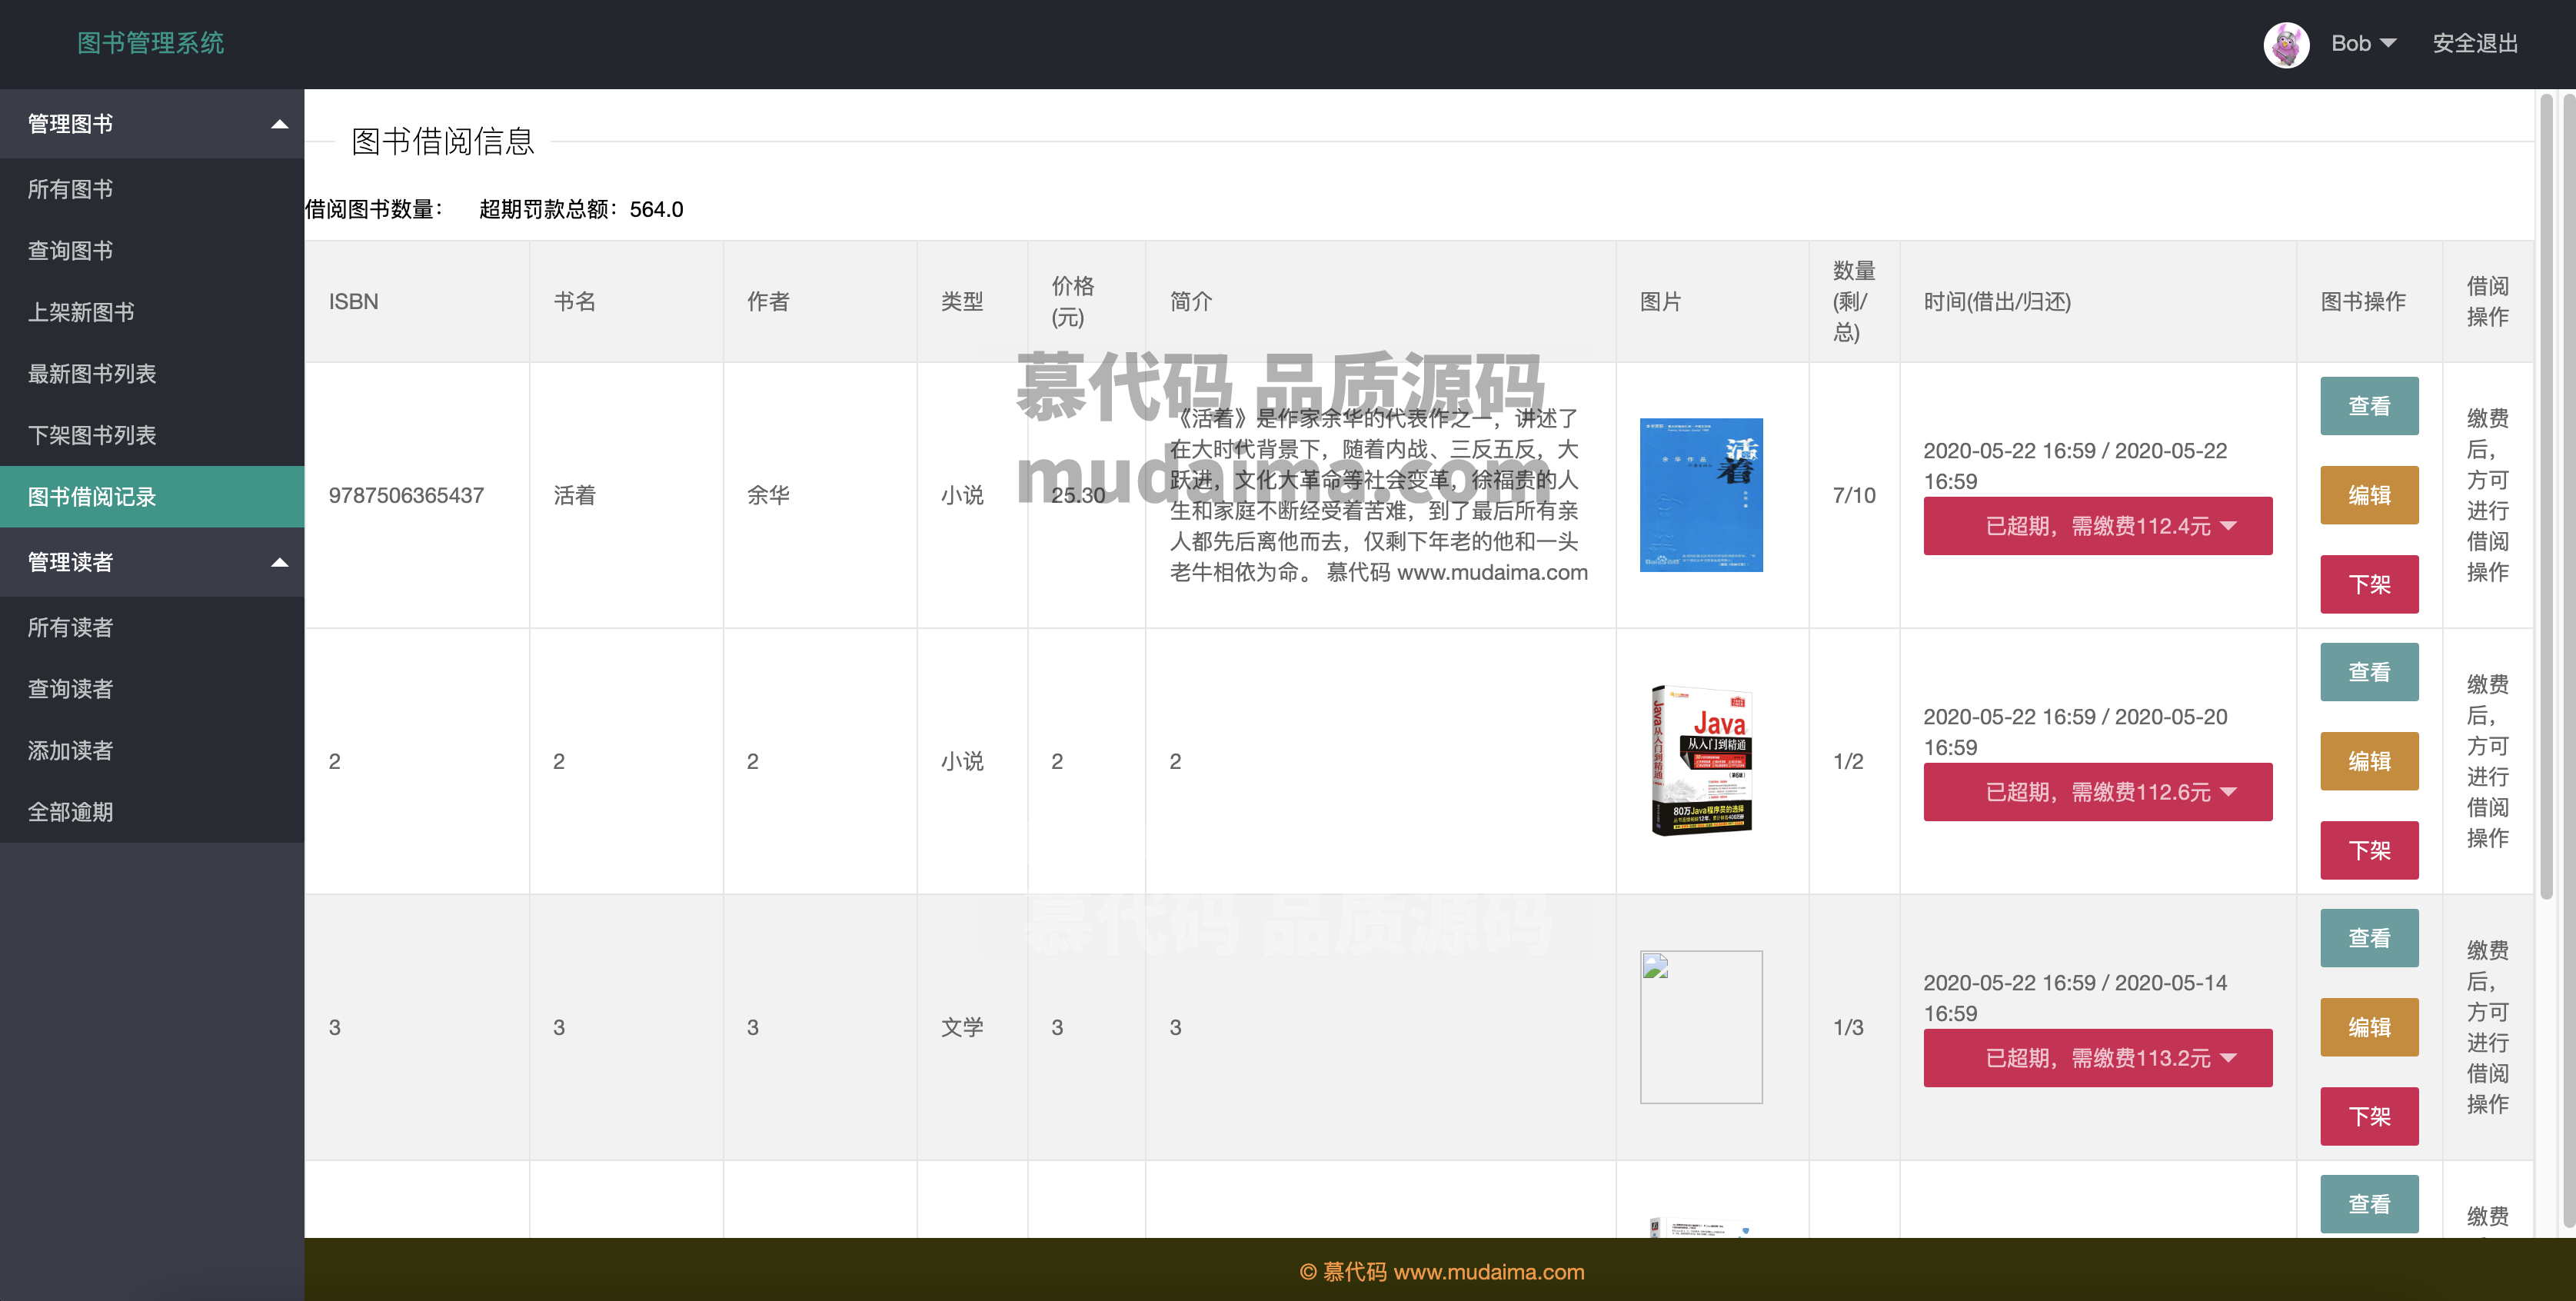Click 编辑 button for ISBN 3 row
Screen dimensions: 2576x1301
[2369, 1027]
